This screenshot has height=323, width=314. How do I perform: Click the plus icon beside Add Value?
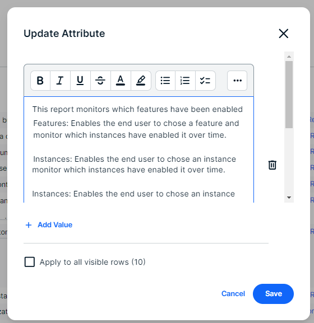(x=29, y=225)
